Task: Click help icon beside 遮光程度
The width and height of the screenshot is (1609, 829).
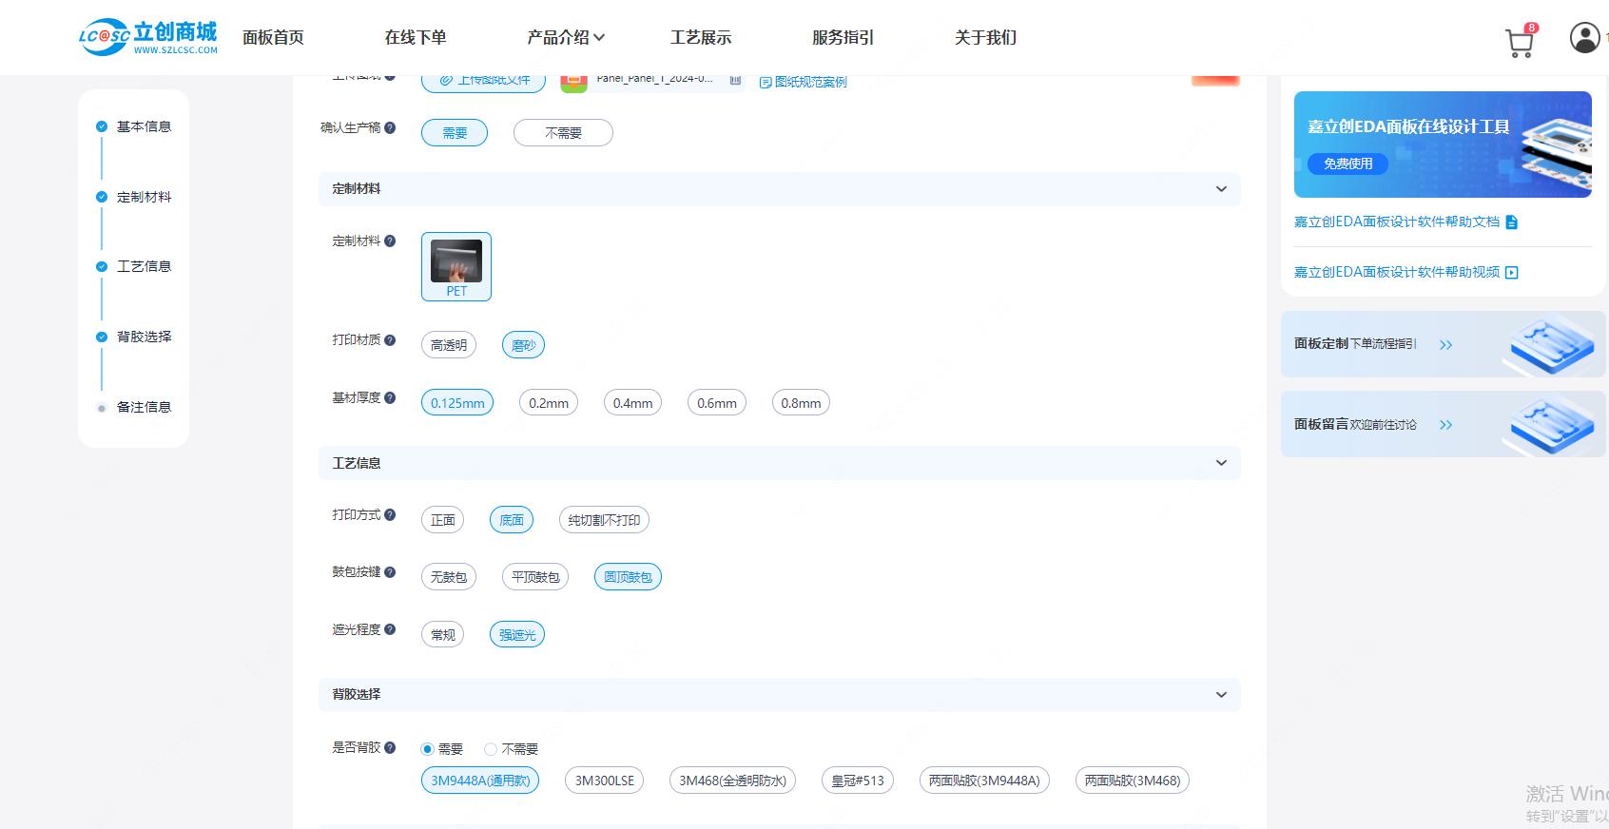Action: [x=390, y=630]
